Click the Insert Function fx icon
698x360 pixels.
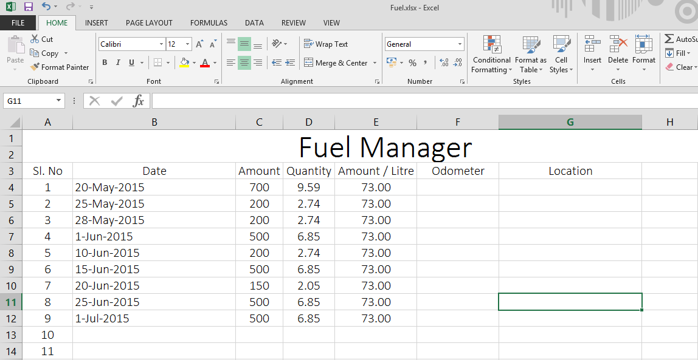(x=139, y=101)
